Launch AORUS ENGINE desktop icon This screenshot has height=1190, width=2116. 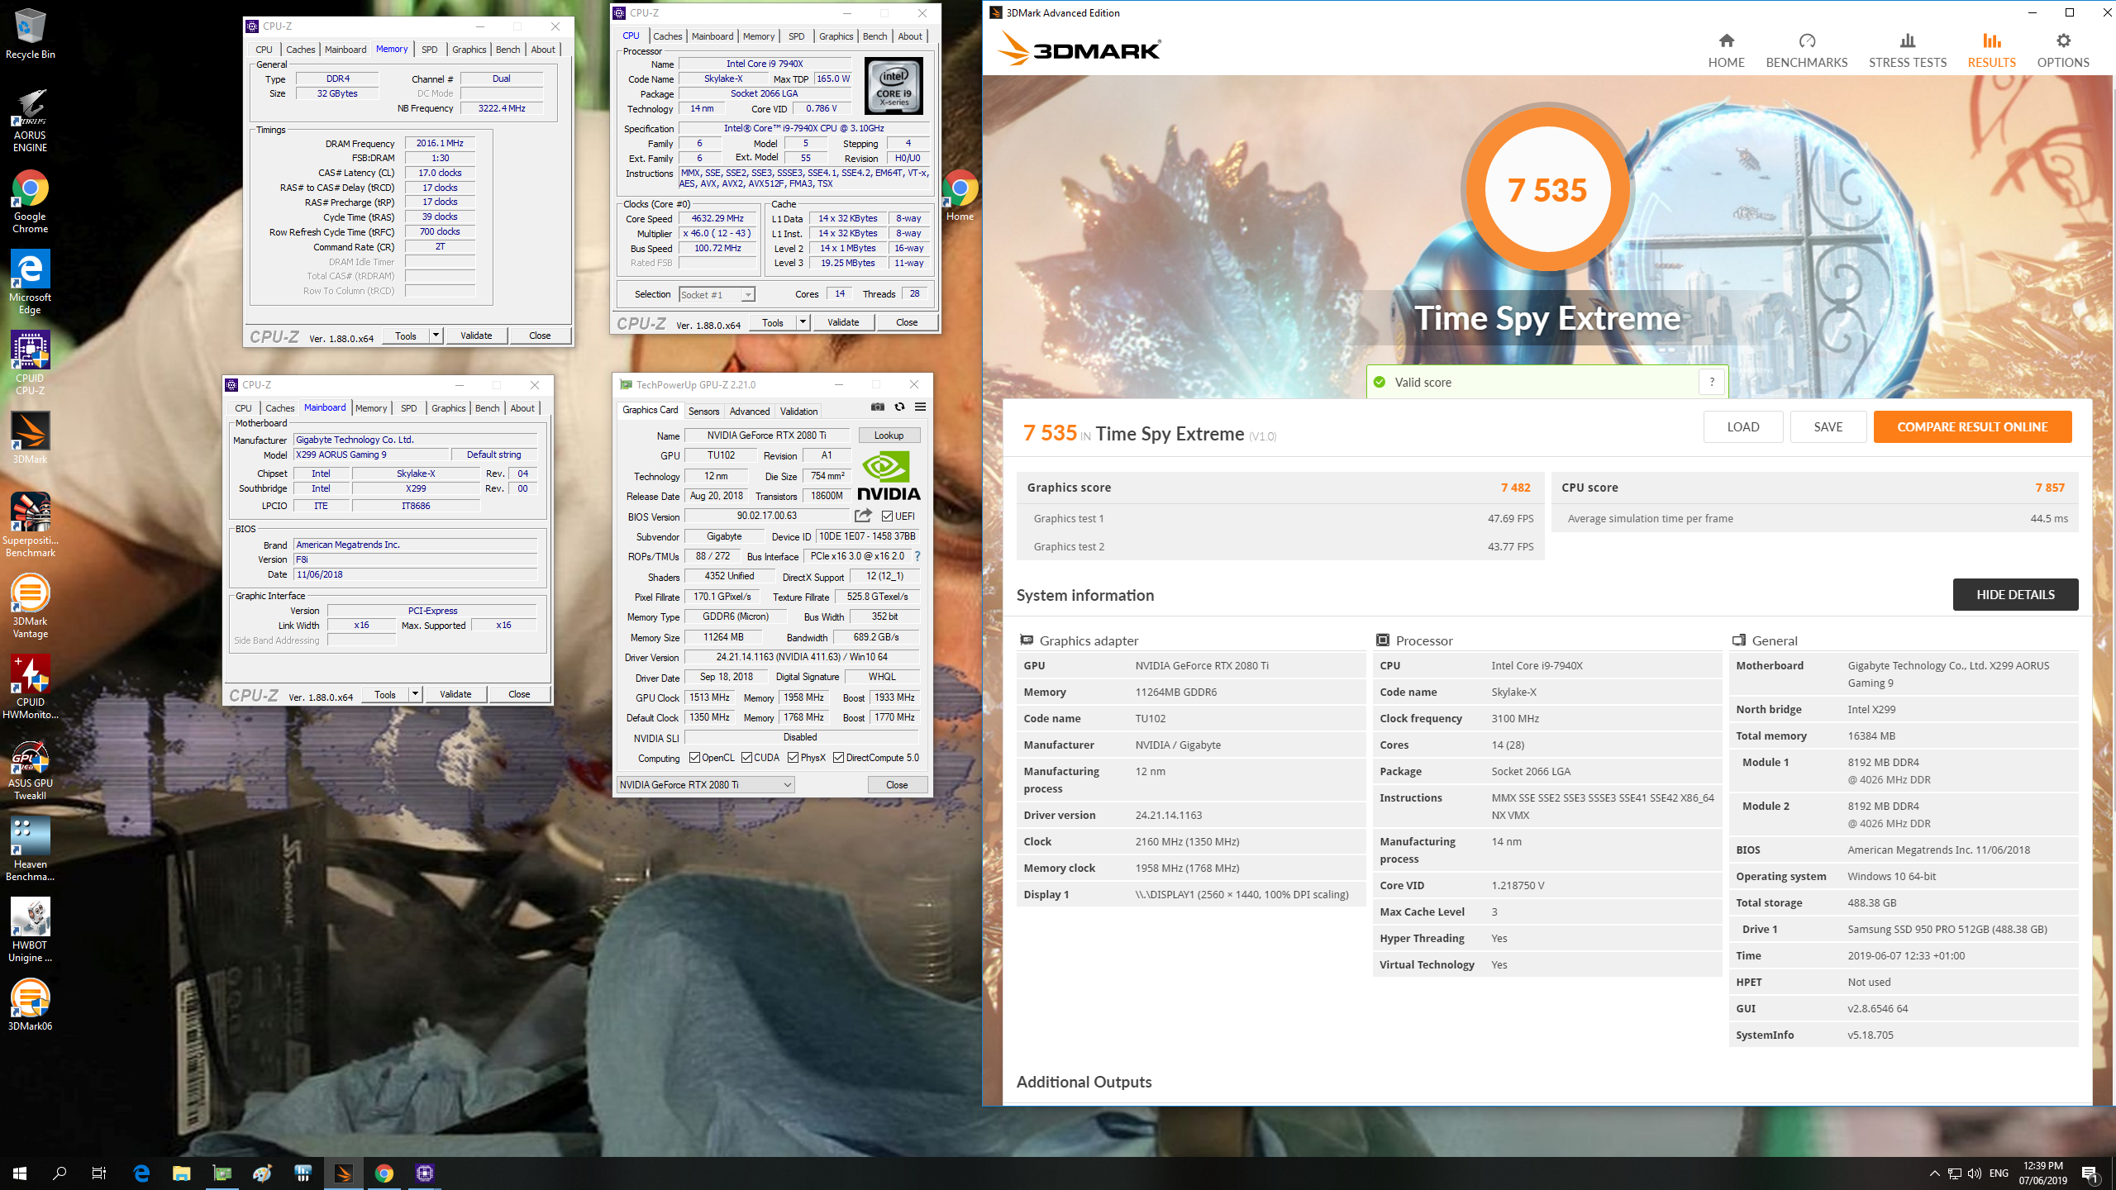coord(30,121)
